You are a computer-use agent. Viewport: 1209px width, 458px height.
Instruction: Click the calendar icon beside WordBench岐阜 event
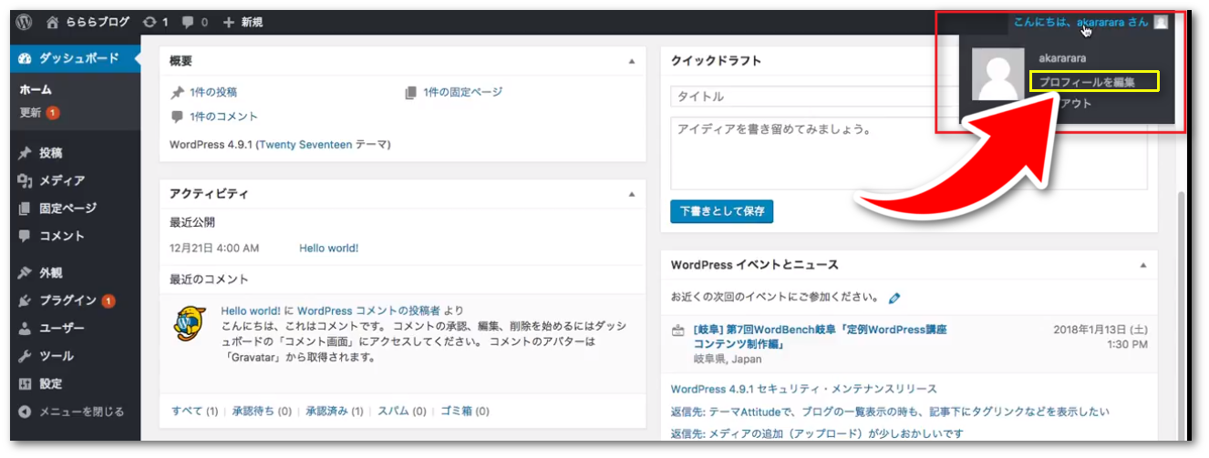[x=677, y=331]
